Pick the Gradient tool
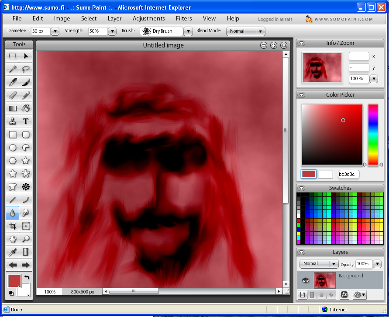The height and width of the screenshot is (317, 389). (13, 108)
